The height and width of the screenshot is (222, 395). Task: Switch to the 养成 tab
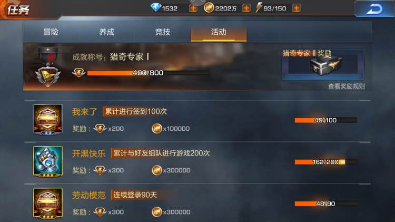(107, 32)
